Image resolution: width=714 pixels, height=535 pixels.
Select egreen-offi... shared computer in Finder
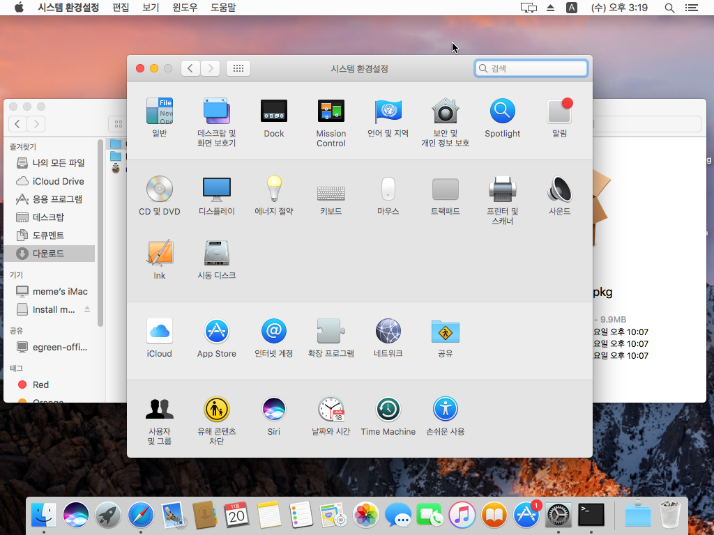point(50,347)
